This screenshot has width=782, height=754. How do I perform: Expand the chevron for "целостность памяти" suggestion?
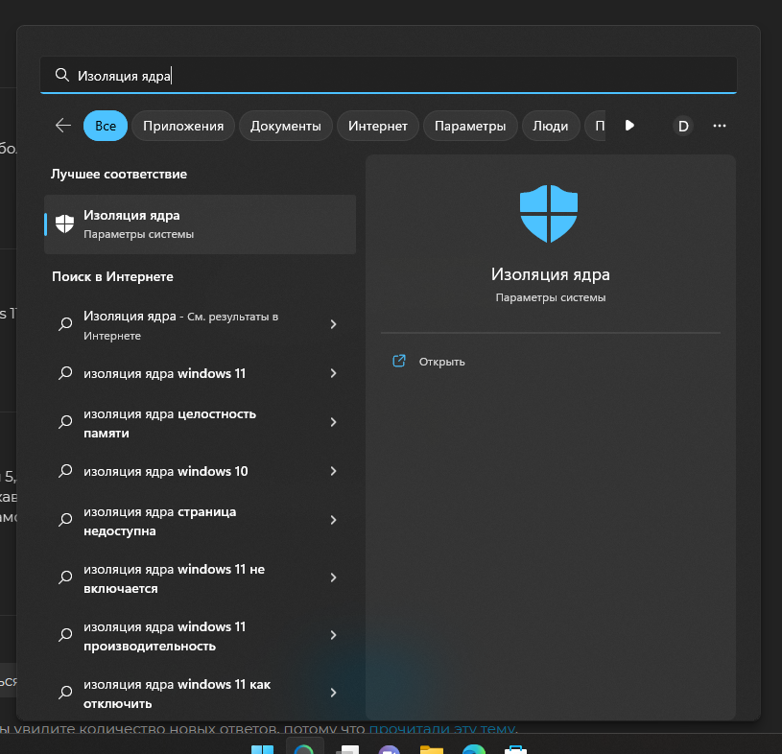point(333,422)
